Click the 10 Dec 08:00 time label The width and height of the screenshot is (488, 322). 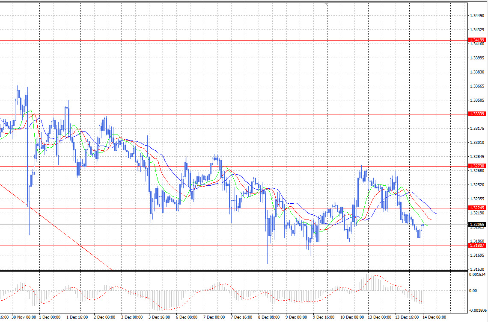pos(352,317)
